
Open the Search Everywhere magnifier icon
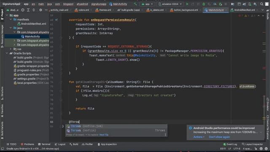262,4
